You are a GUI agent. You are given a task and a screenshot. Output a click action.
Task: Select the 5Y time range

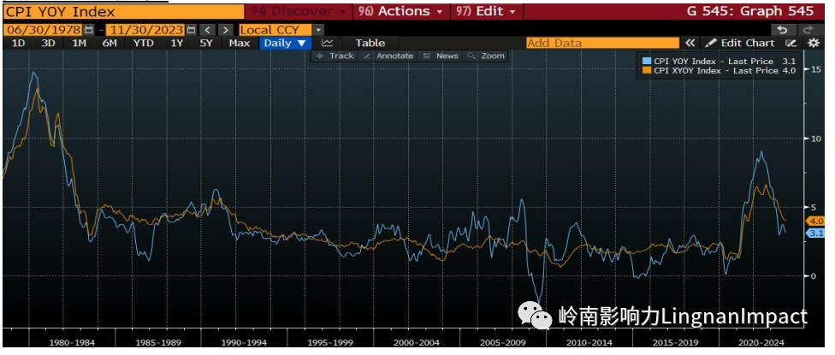pos(206,43)
